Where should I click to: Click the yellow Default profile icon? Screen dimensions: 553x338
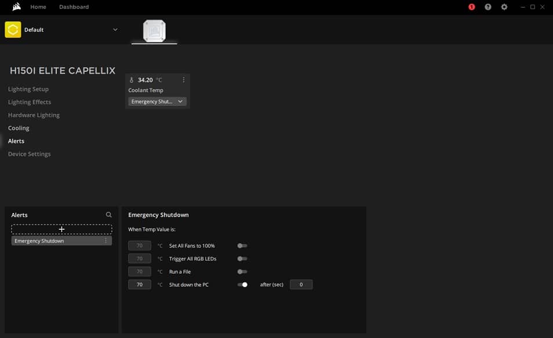tap(13, 30)
